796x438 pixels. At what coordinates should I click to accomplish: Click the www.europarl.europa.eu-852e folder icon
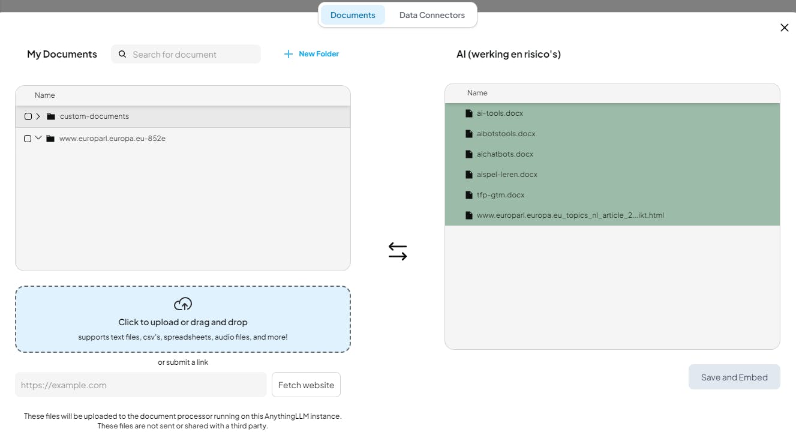(50, 139)
